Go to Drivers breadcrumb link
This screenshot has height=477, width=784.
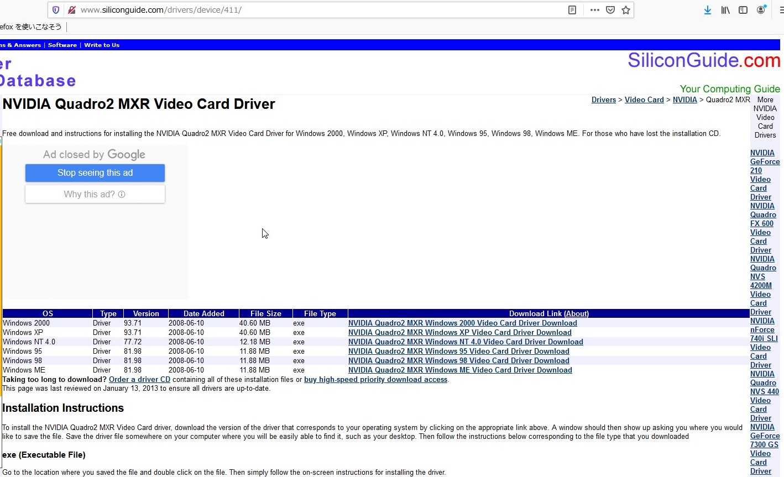click(x=604, y=100)
